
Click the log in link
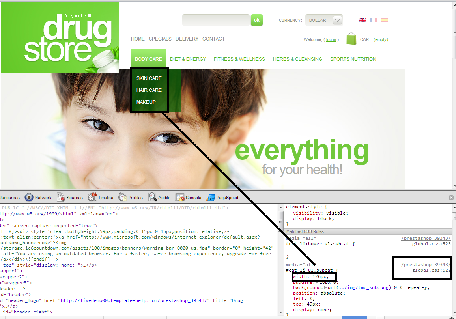331,39
